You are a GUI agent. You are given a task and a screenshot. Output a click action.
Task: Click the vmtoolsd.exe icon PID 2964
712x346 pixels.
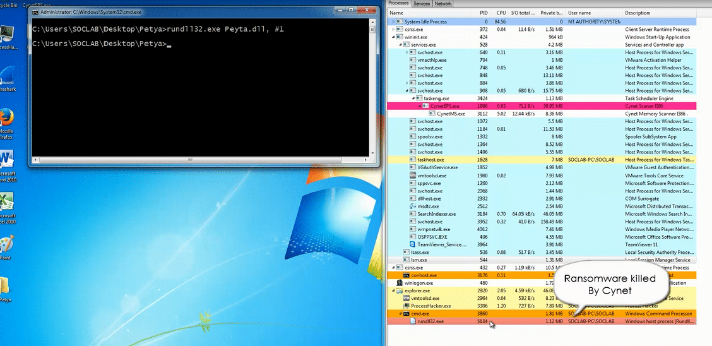pos(406,298)
